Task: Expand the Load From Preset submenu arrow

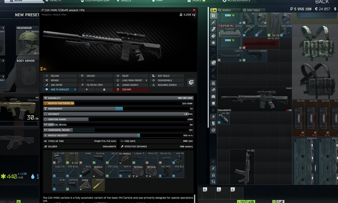Action: 146,81
